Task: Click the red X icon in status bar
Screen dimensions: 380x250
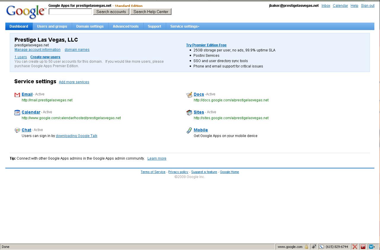Action: [354, 247]
